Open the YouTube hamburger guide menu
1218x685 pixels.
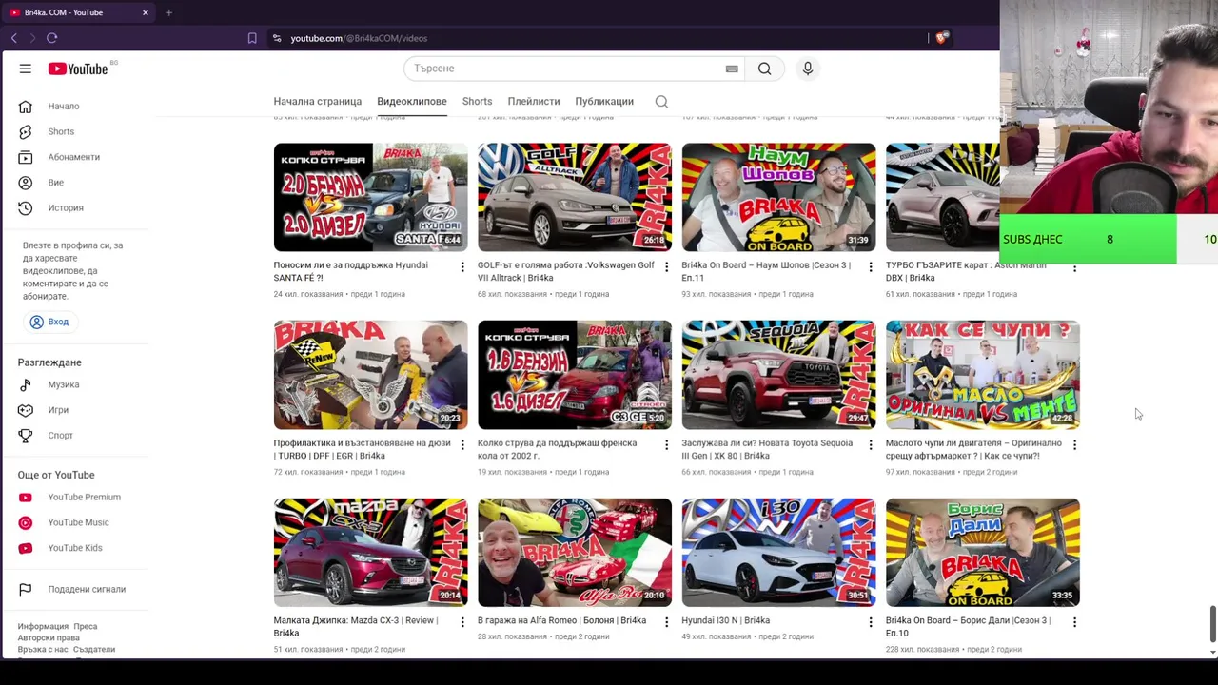click(x=26, y=68)
